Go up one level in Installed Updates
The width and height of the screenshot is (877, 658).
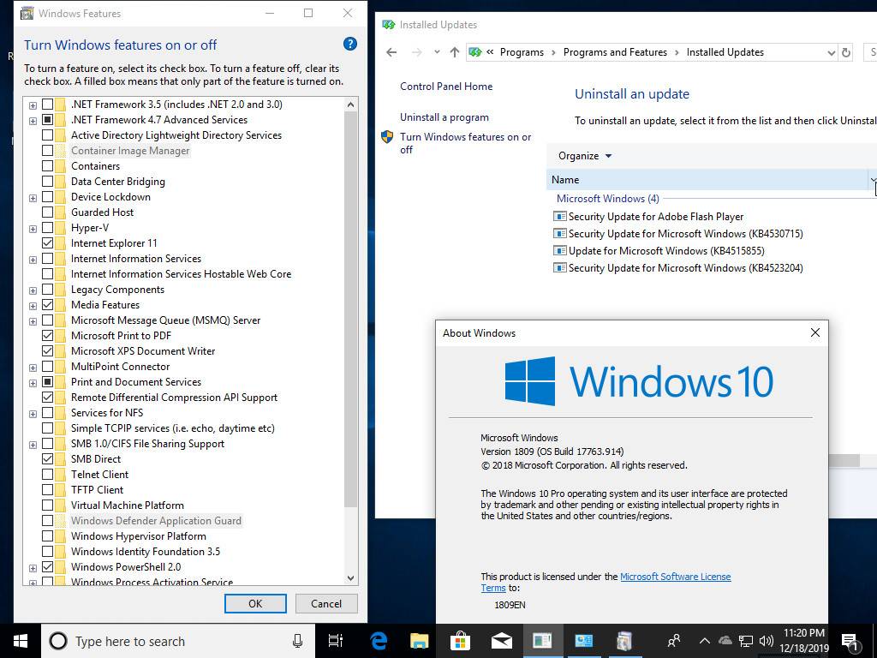[455, 52]
